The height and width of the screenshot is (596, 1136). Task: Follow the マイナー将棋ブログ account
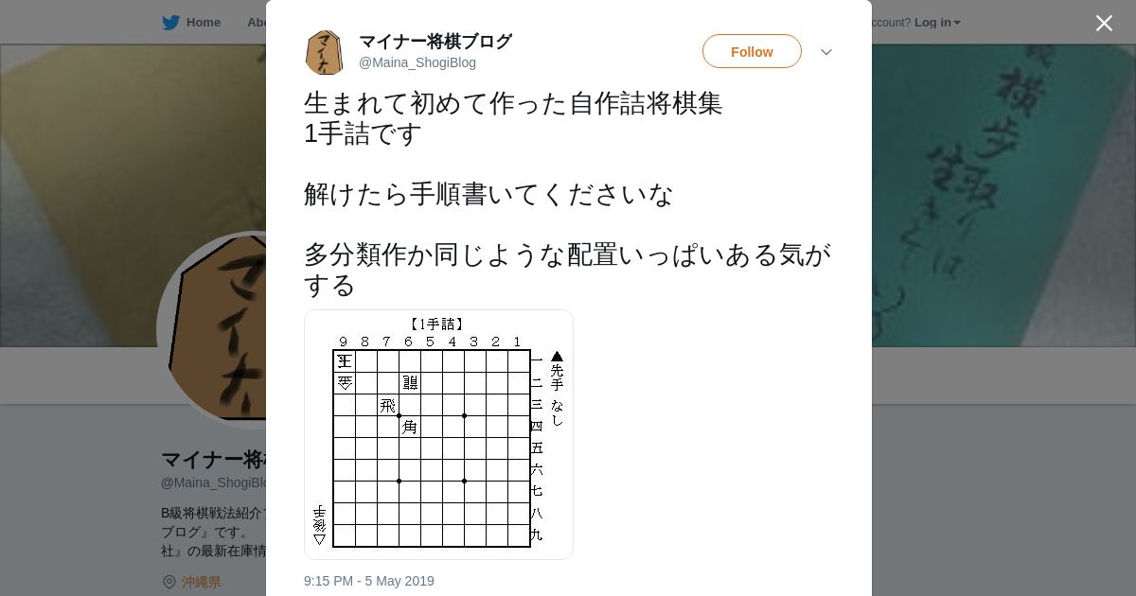tap(752, 52)
